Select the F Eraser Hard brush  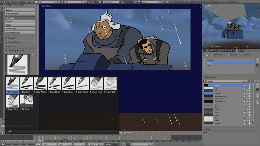(96, 85)
